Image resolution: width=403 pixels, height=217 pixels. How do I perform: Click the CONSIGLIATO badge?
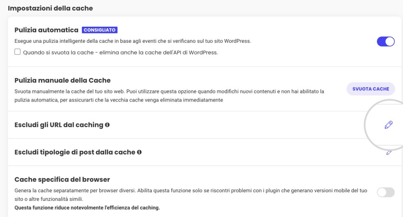click(100, 30)
